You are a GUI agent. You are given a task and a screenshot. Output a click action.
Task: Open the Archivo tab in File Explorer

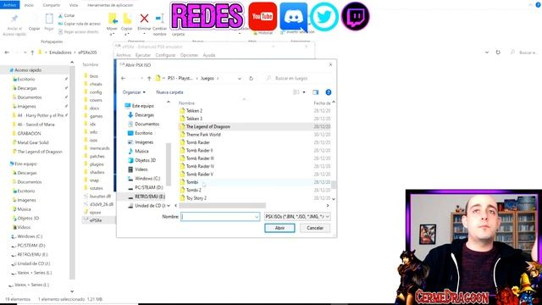[x=9, y=5]
